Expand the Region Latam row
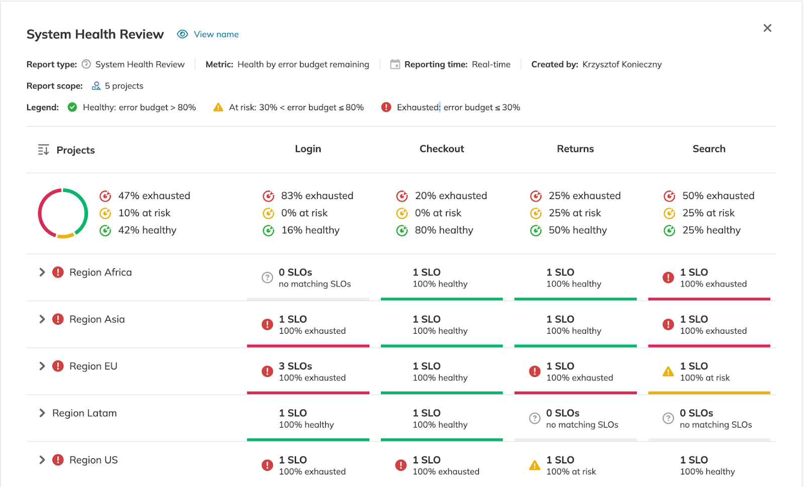Image resolution: width=804 pixels, height=487 pixels. point(42,413)
